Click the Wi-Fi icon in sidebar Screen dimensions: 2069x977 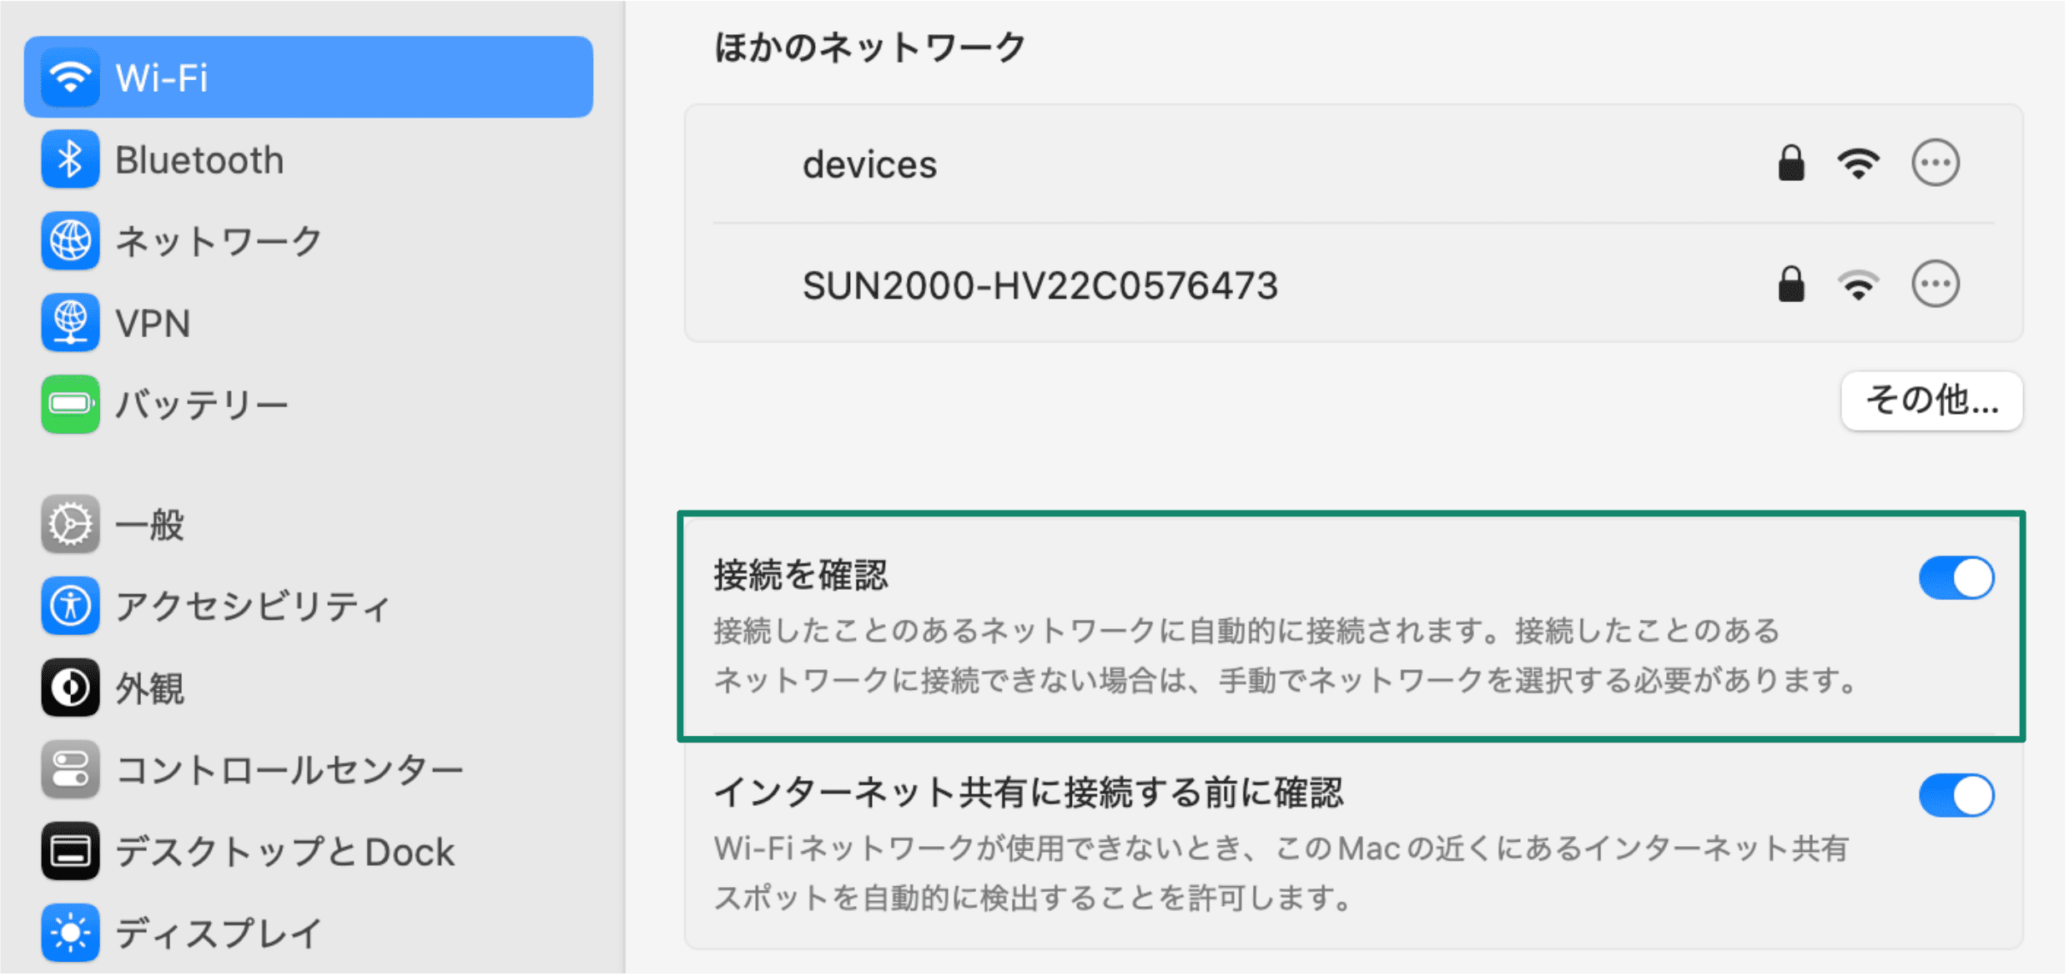[70, 78]
